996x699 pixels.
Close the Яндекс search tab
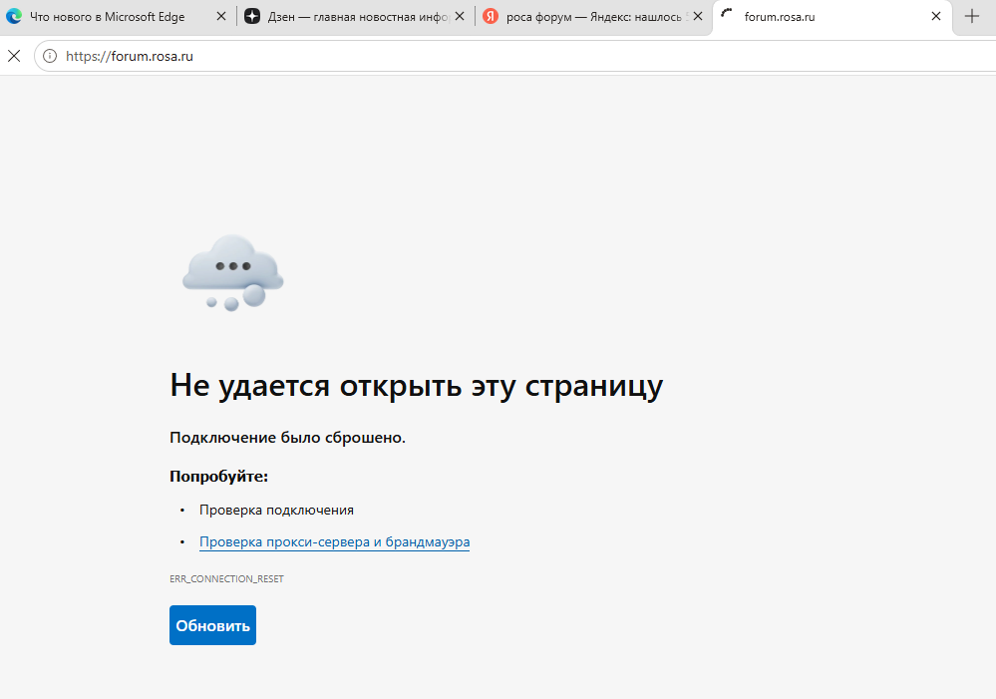(x=698, y=17)
